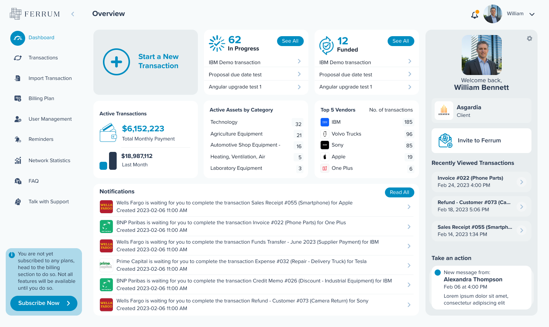Image resolution: width=549 pixels, height=327 pixels.
Task: Open Billing Plan menu item
Action: 41,99
